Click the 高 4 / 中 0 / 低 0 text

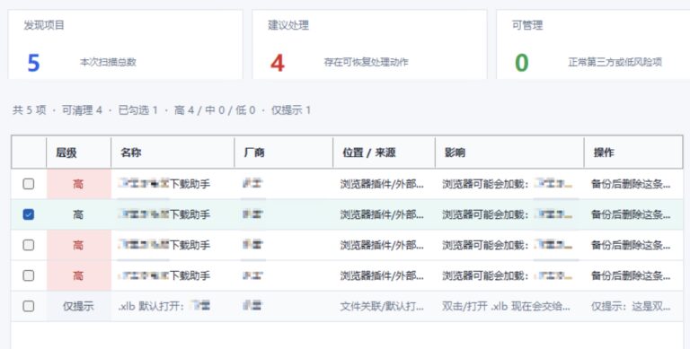pyautogui.click(x=215, y=109)
